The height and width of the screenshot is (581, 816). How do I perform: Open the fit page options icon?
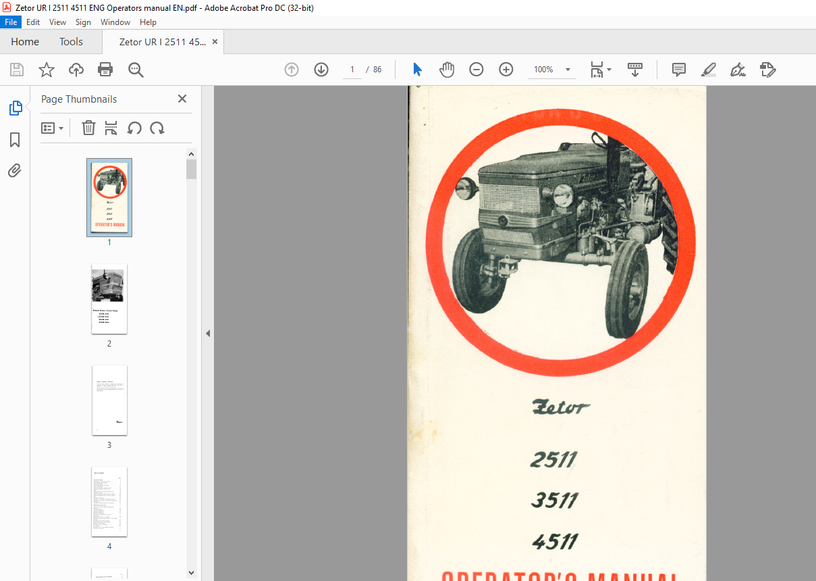[596, 70]
